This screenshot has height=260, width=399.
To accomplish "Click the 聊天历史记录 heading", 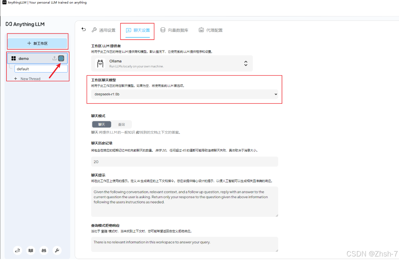I will pyautogui.click(x=102, y=143).
